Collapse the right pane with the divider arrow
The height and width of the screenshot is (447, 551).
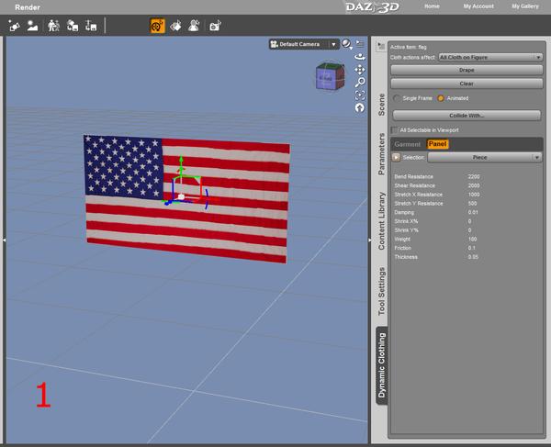coord(370,240)
